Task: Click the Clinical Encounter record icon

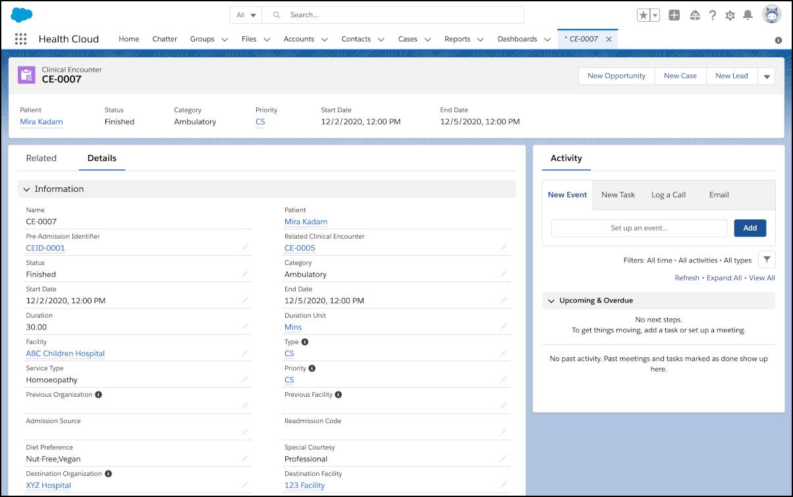Action: 26,74
